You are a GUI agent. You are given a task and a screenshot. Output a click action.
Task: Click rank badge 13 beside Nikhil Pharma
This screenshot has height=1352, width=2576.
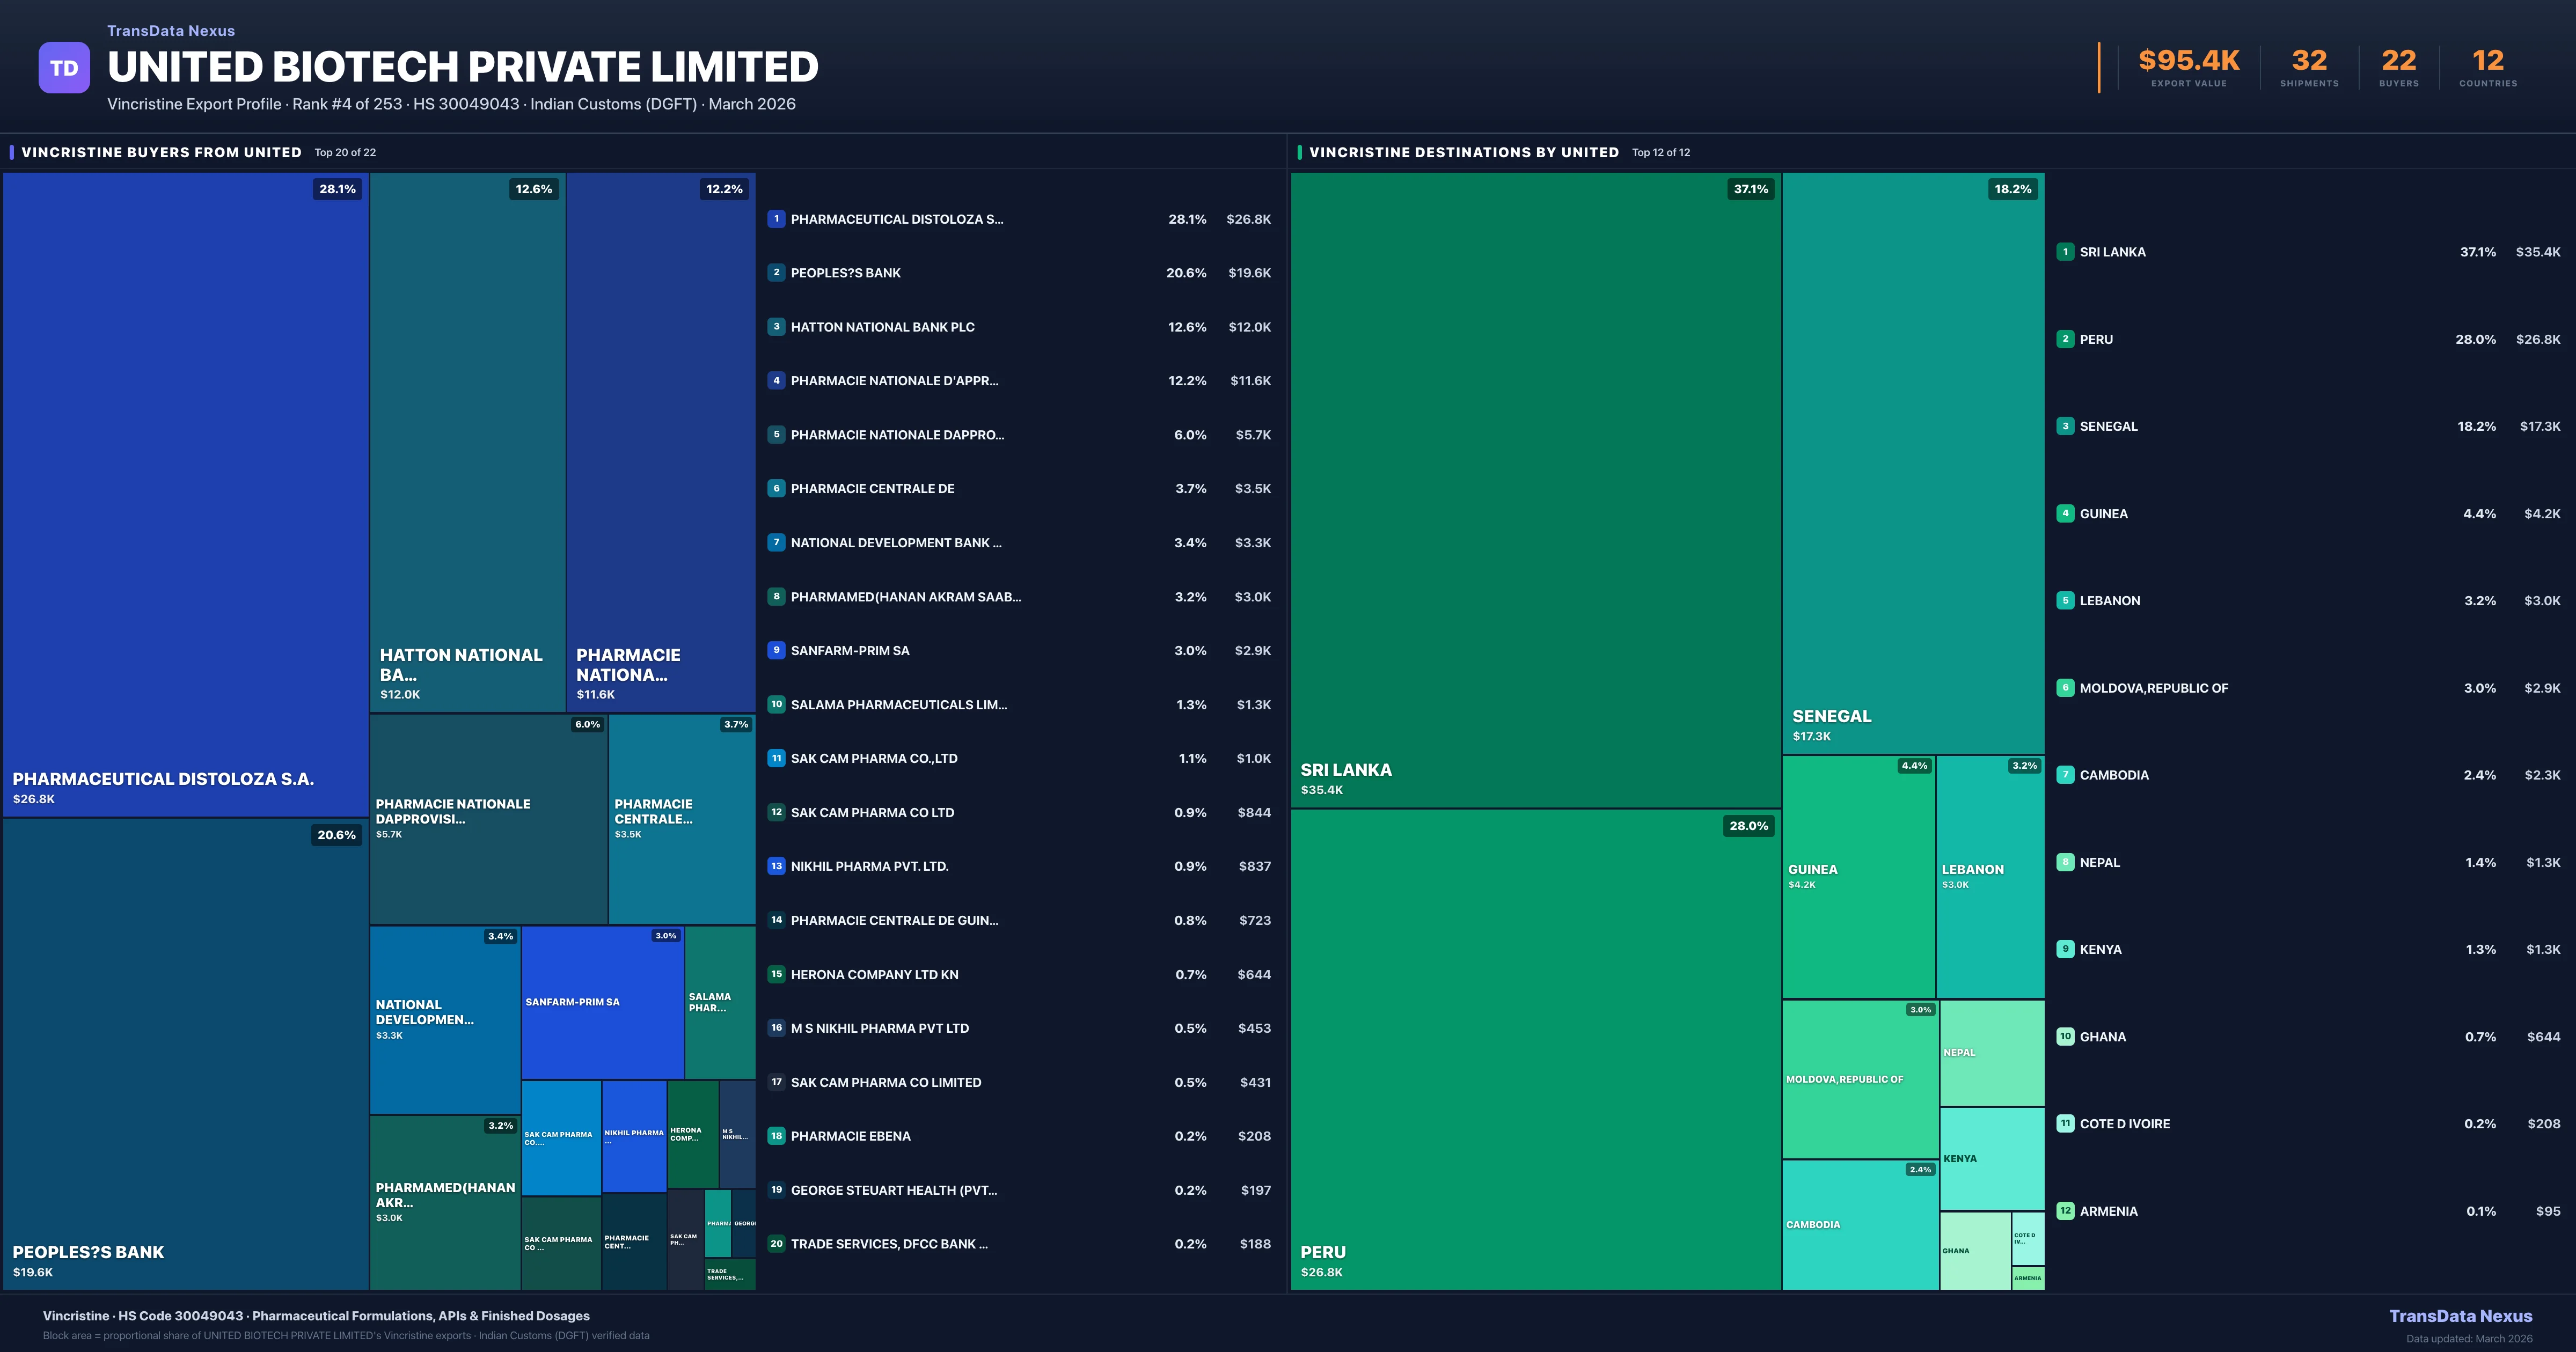(776, 866)
